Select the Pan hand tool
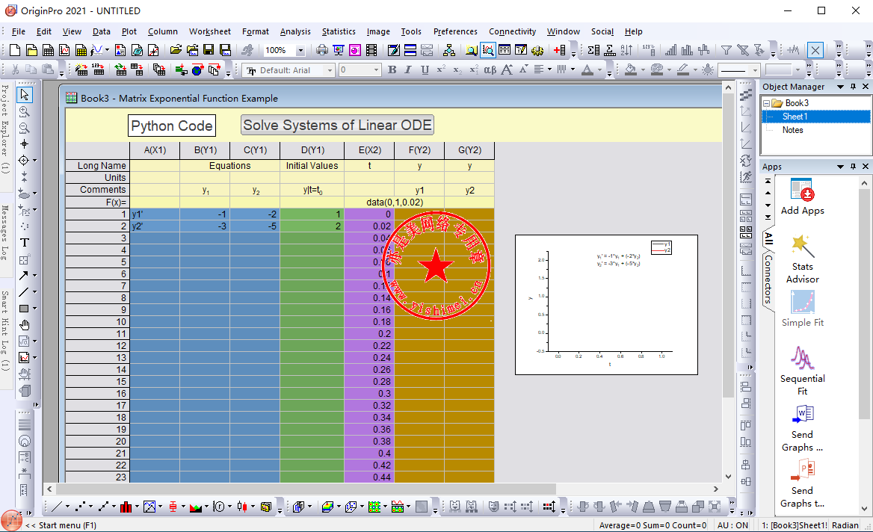This screenshot has height=532, width=873. click(25, 325)
